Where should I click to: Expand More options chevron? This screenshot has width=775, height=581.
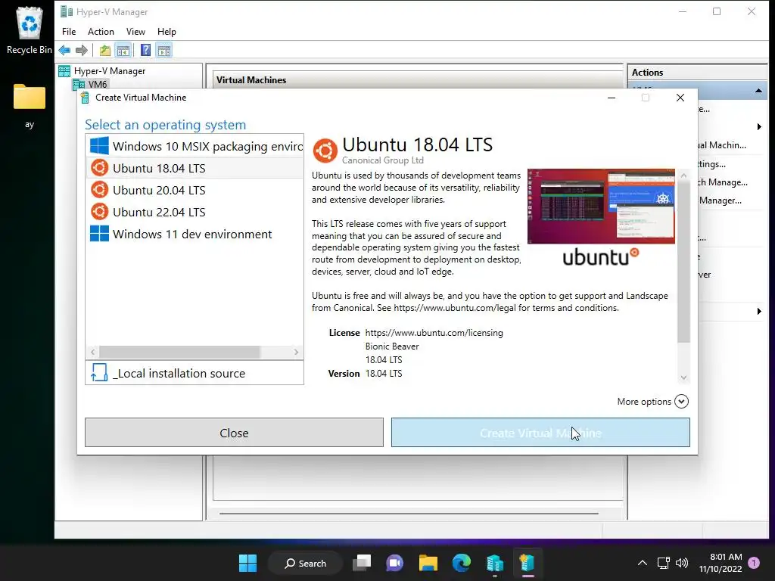(x=682, y=401)
